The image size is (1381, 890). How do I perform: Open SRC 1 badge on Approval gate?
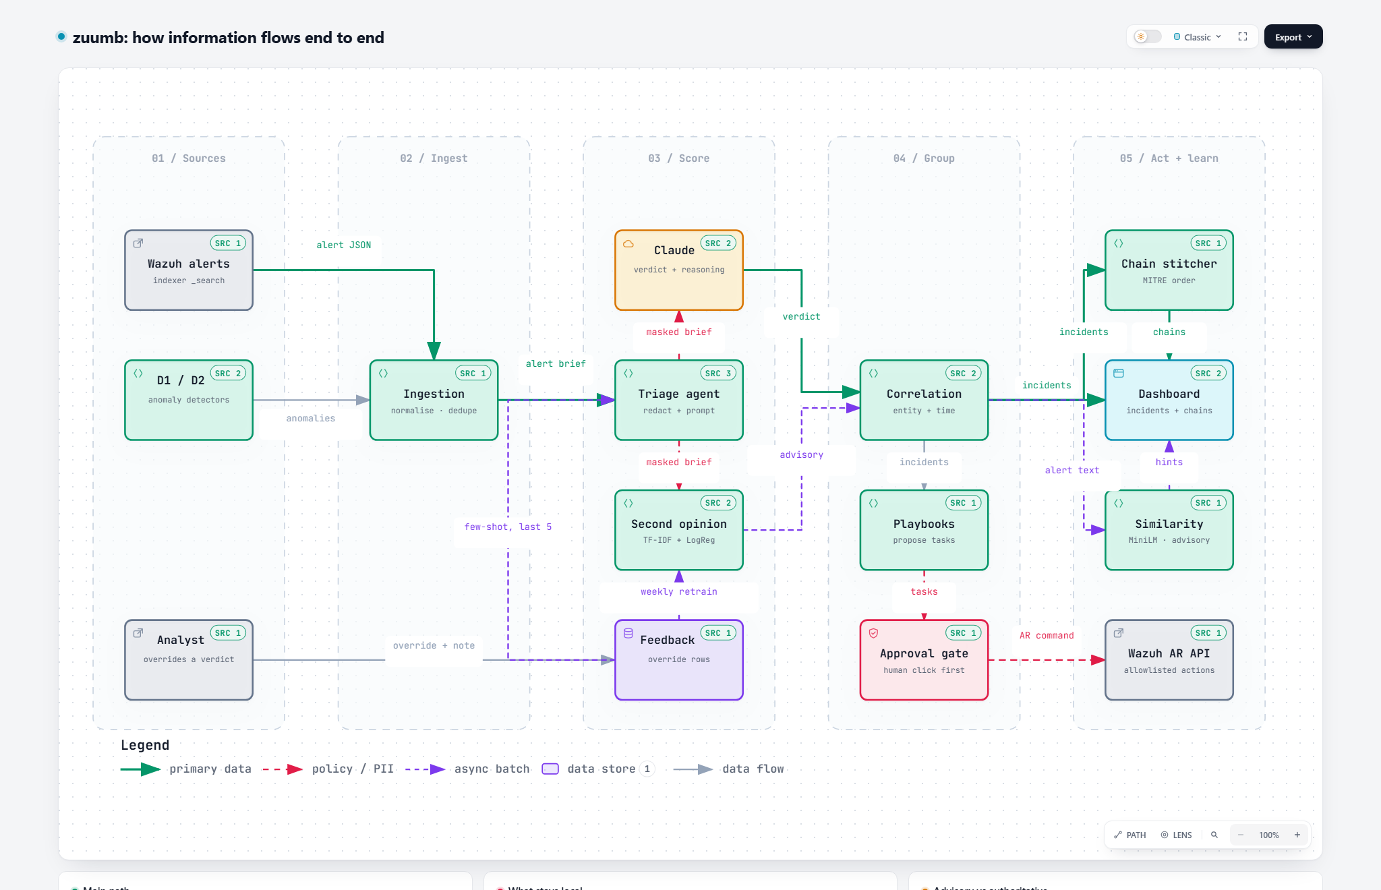[x=964, y=632]
